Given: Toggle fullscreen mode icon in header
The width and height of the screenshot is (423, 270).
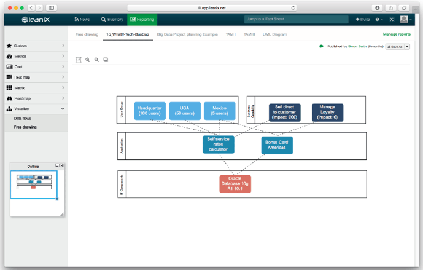Looking at the screenshot, I should pyautogui.click(x=392, y=19).
